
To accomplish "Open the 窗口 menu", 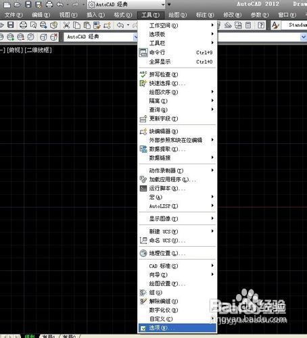I will click(x=287, y=15).
